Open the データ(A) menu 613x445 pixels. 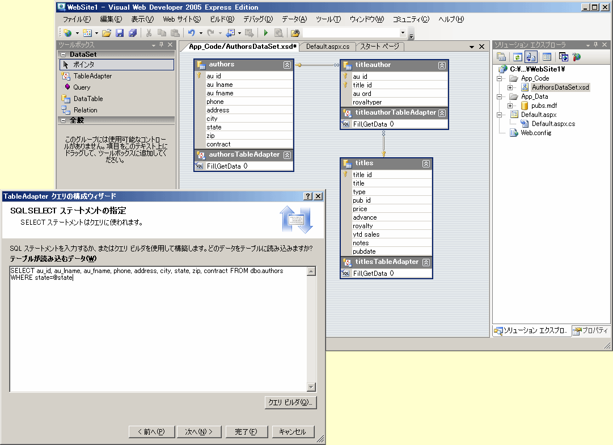coord(294,19)
